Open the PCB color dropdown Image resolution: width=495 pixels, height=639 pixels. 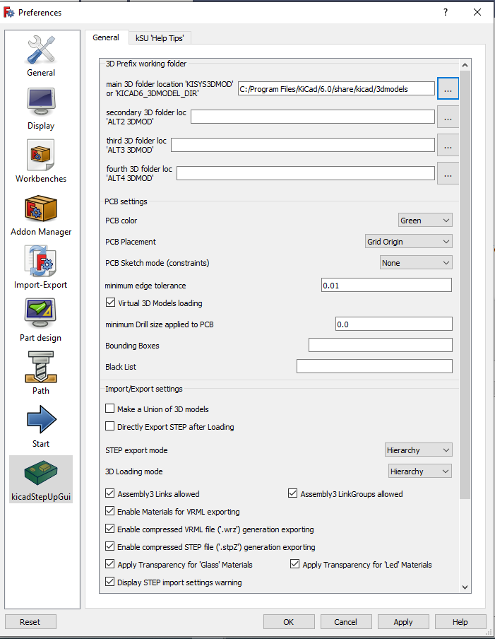point(425,221)
